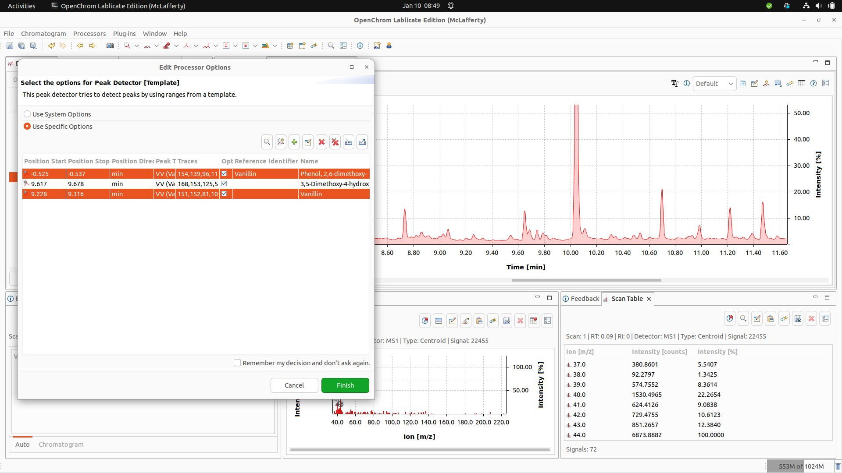Export the peak template entries
This screenshot has height=473, width=842.
pos(362,142)
